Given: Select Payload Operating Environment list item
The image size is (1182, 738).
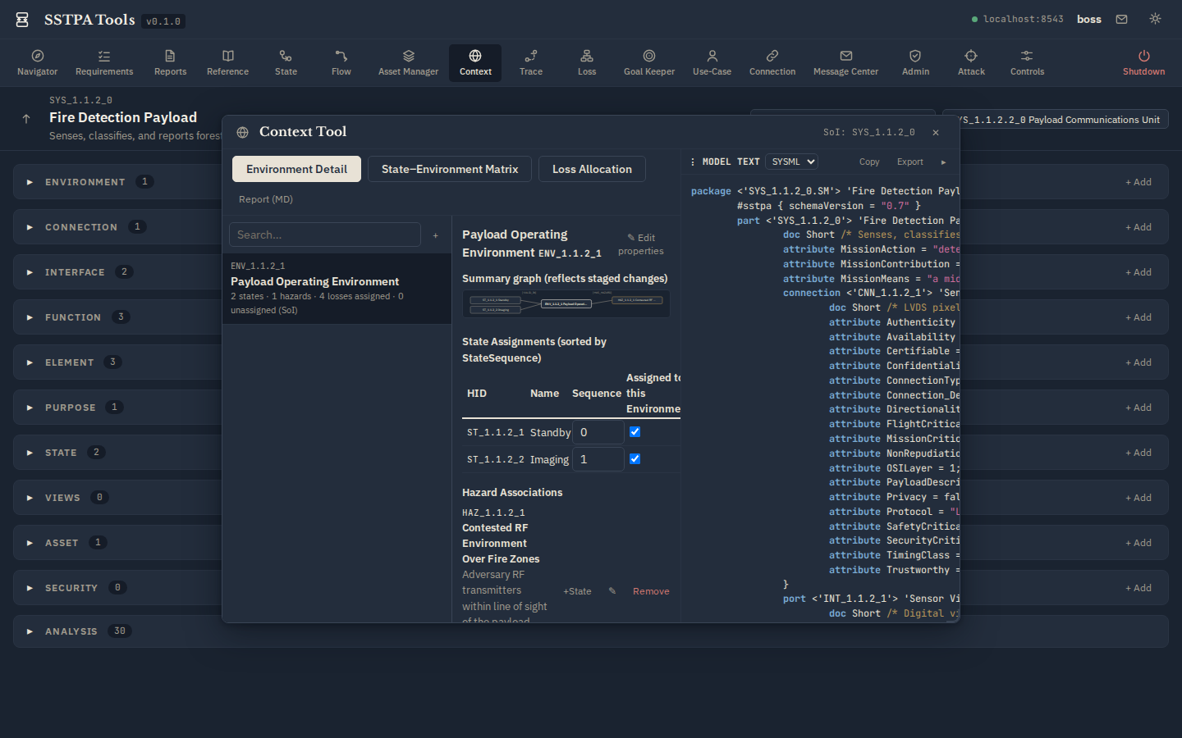Looking at the screenshot, I should point(337,288).
